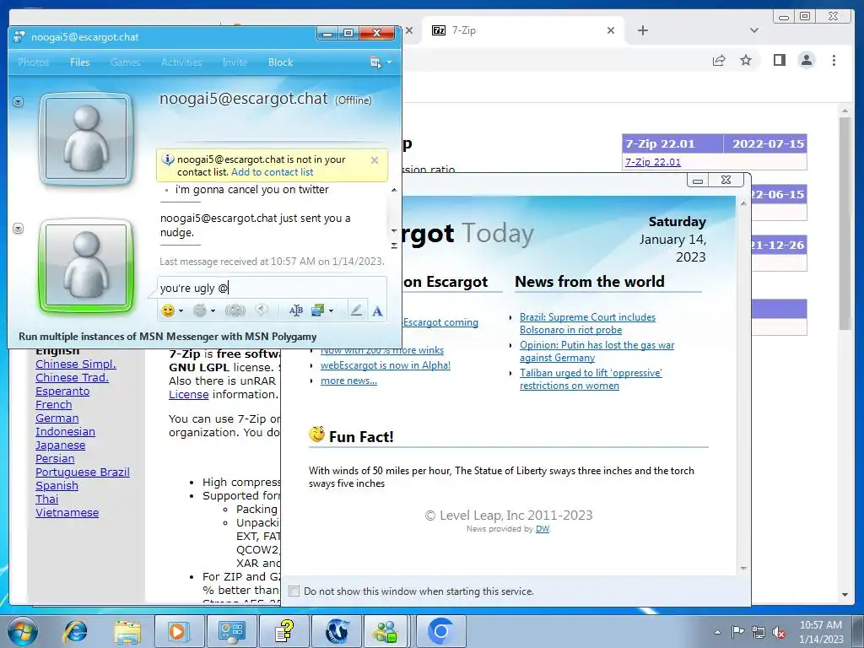Close the 7-Zip browser tab
Screen dimensions: 864x648
(611, 30)
